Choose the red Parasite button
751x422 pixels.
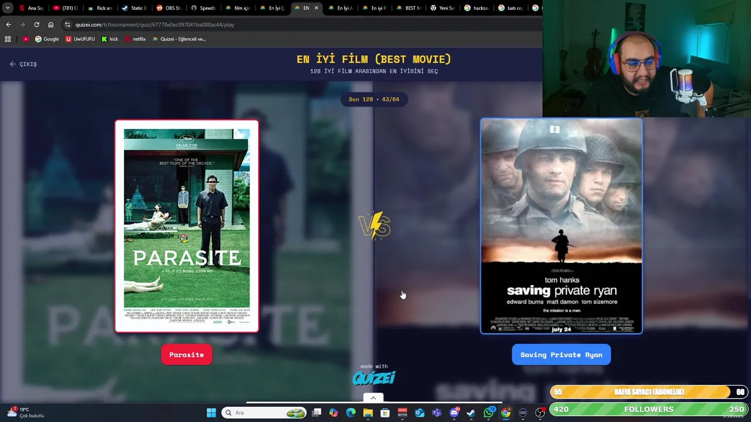click(x=187, y=355)
